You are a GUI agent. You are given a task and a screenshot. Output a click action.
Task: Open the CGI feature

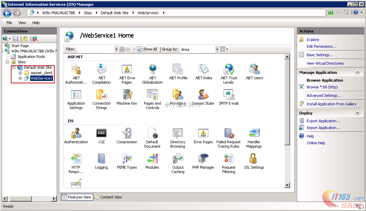[x=101, y=136]
